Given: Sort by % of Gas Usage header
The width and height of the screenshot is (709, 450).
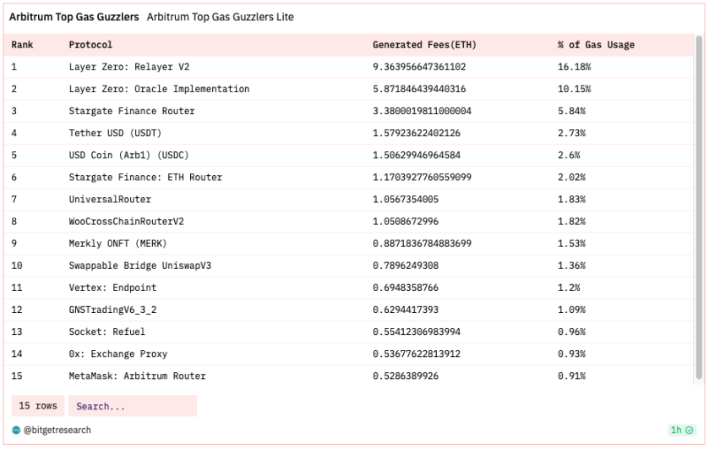Looking at the screenshot, I should tap(596, 45).
